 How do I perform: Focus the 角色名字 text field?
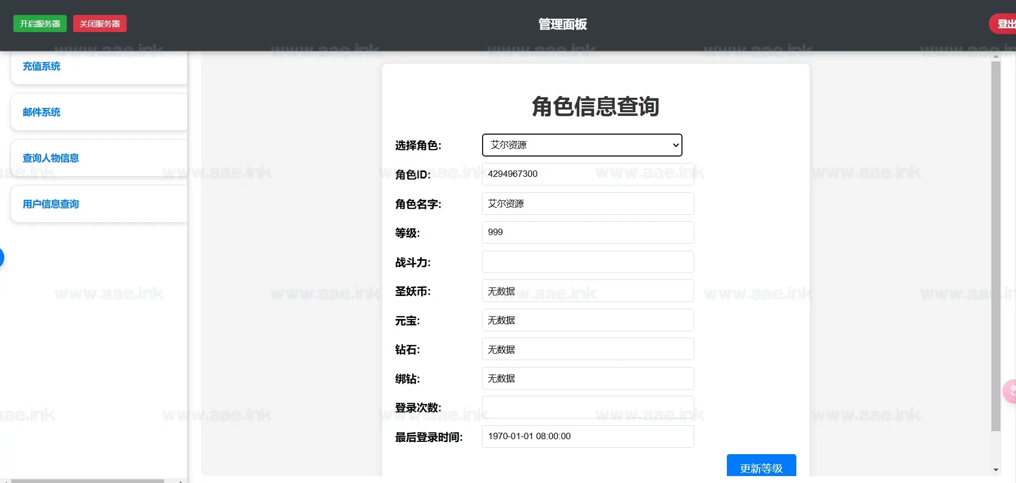point(588,204)
